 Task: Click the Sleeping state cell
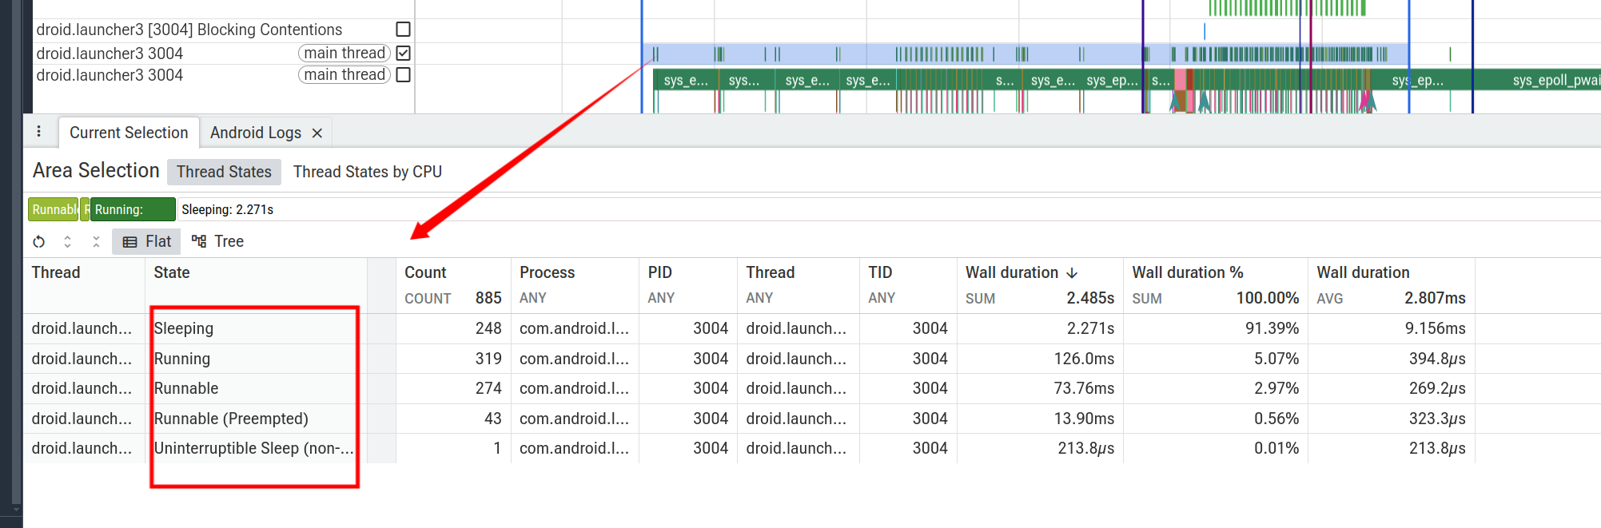[x=256, y=328]
